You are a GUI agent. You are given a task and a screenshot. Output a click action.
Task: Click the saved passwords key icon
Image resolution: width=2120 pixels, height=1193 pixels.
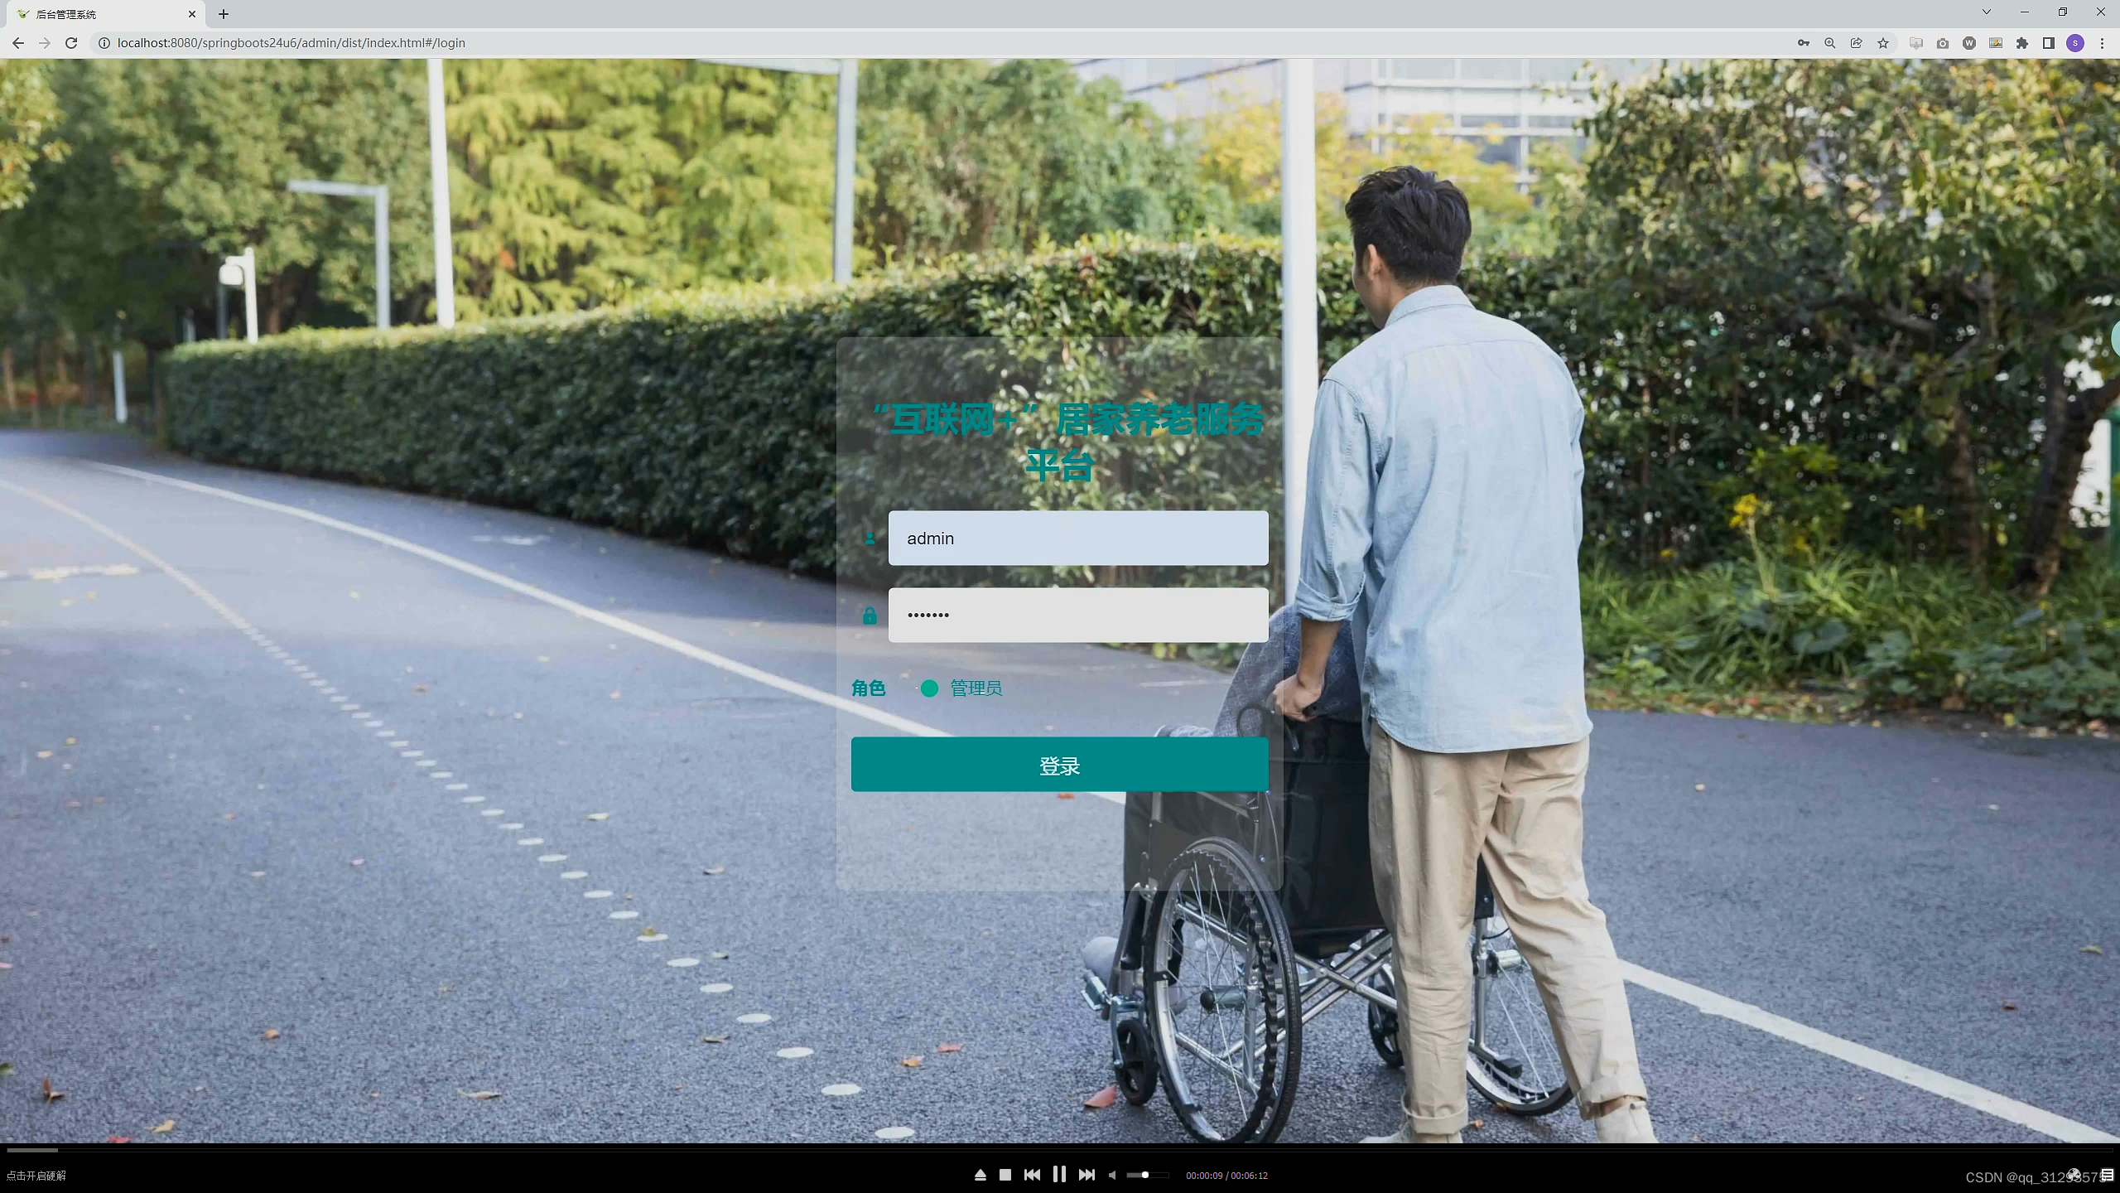coord(1803,43)
